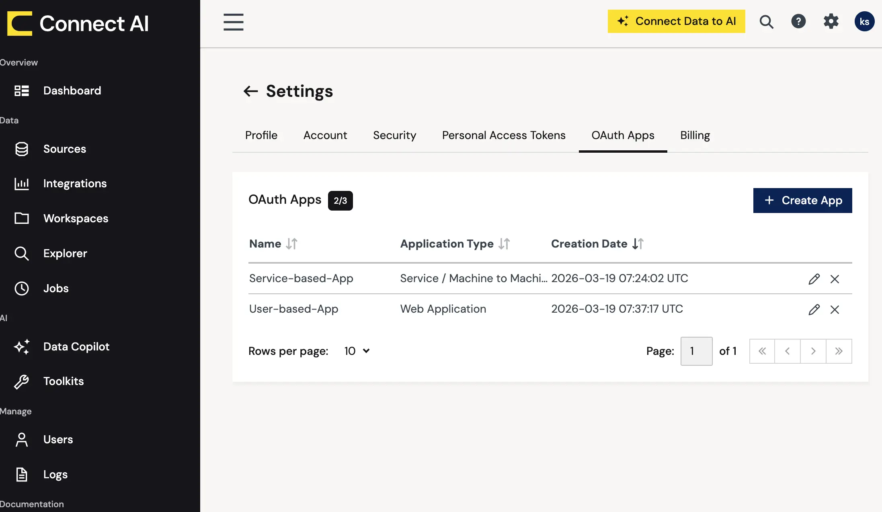Switch to the Security tab
The width and height of the screenshot is (882, 512).
(x=394, y=135)
